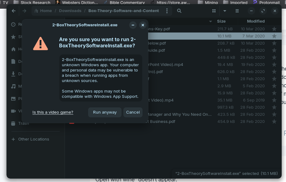Star the file sized 208.7 kB
This screenshot has width=286, height=182.
coord(274,43)
